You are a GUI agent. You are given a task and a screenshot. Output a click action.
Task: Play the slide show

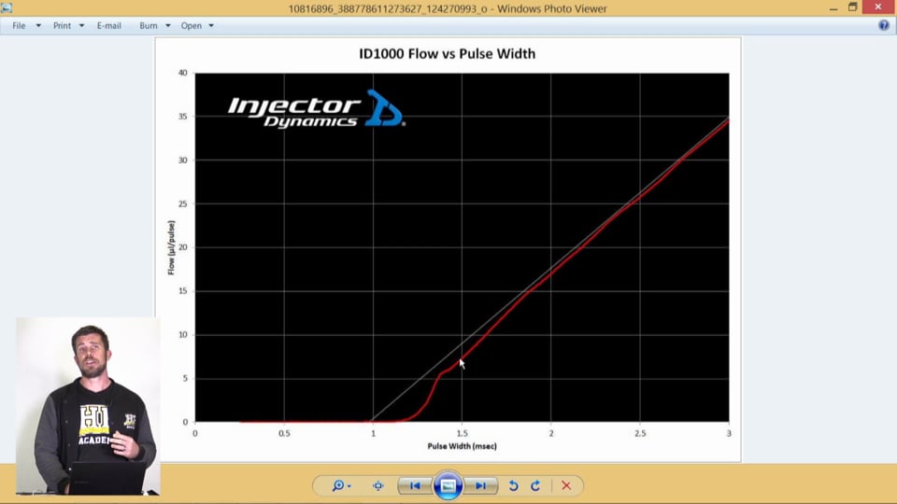tap(448, 485)
